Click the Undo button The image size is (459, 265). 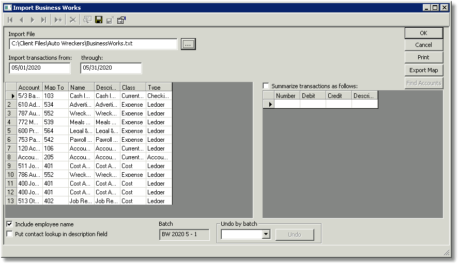(x=295, y=235)
